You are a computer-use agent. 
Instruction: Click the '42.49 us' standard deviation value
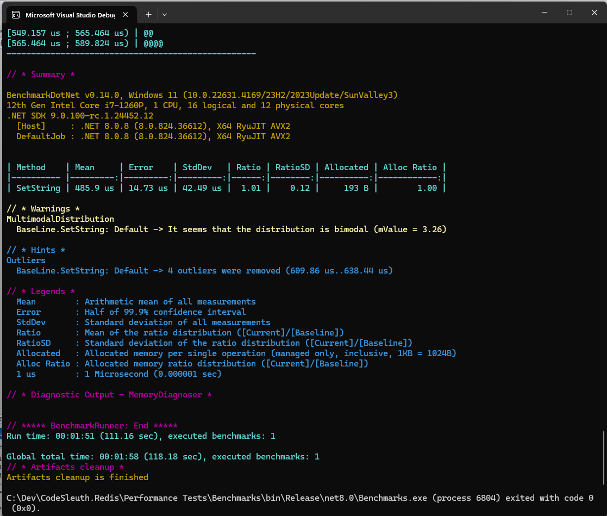pyautogui.click(x=202, y=188)
